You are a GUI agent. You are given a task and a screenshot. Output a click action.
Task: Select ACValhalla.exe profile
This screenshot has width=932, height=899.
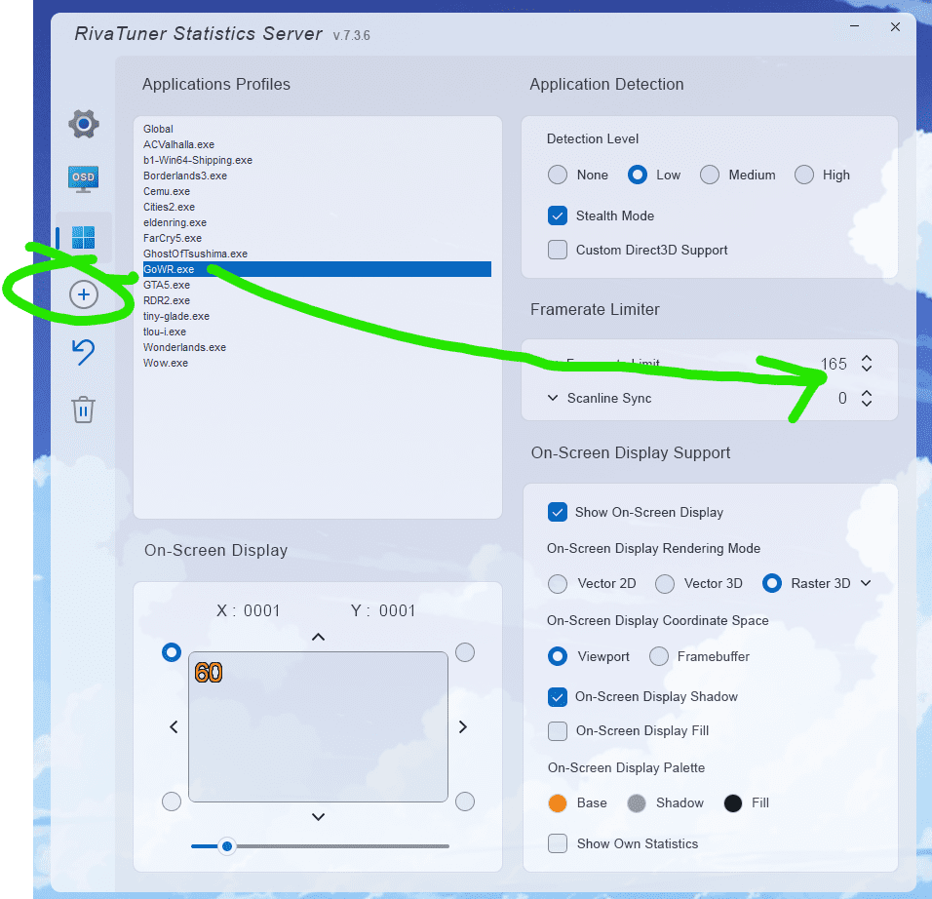pos(317,144)
